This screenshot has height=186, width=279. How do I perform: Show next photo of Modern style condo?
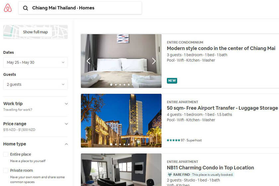point(154,61)
